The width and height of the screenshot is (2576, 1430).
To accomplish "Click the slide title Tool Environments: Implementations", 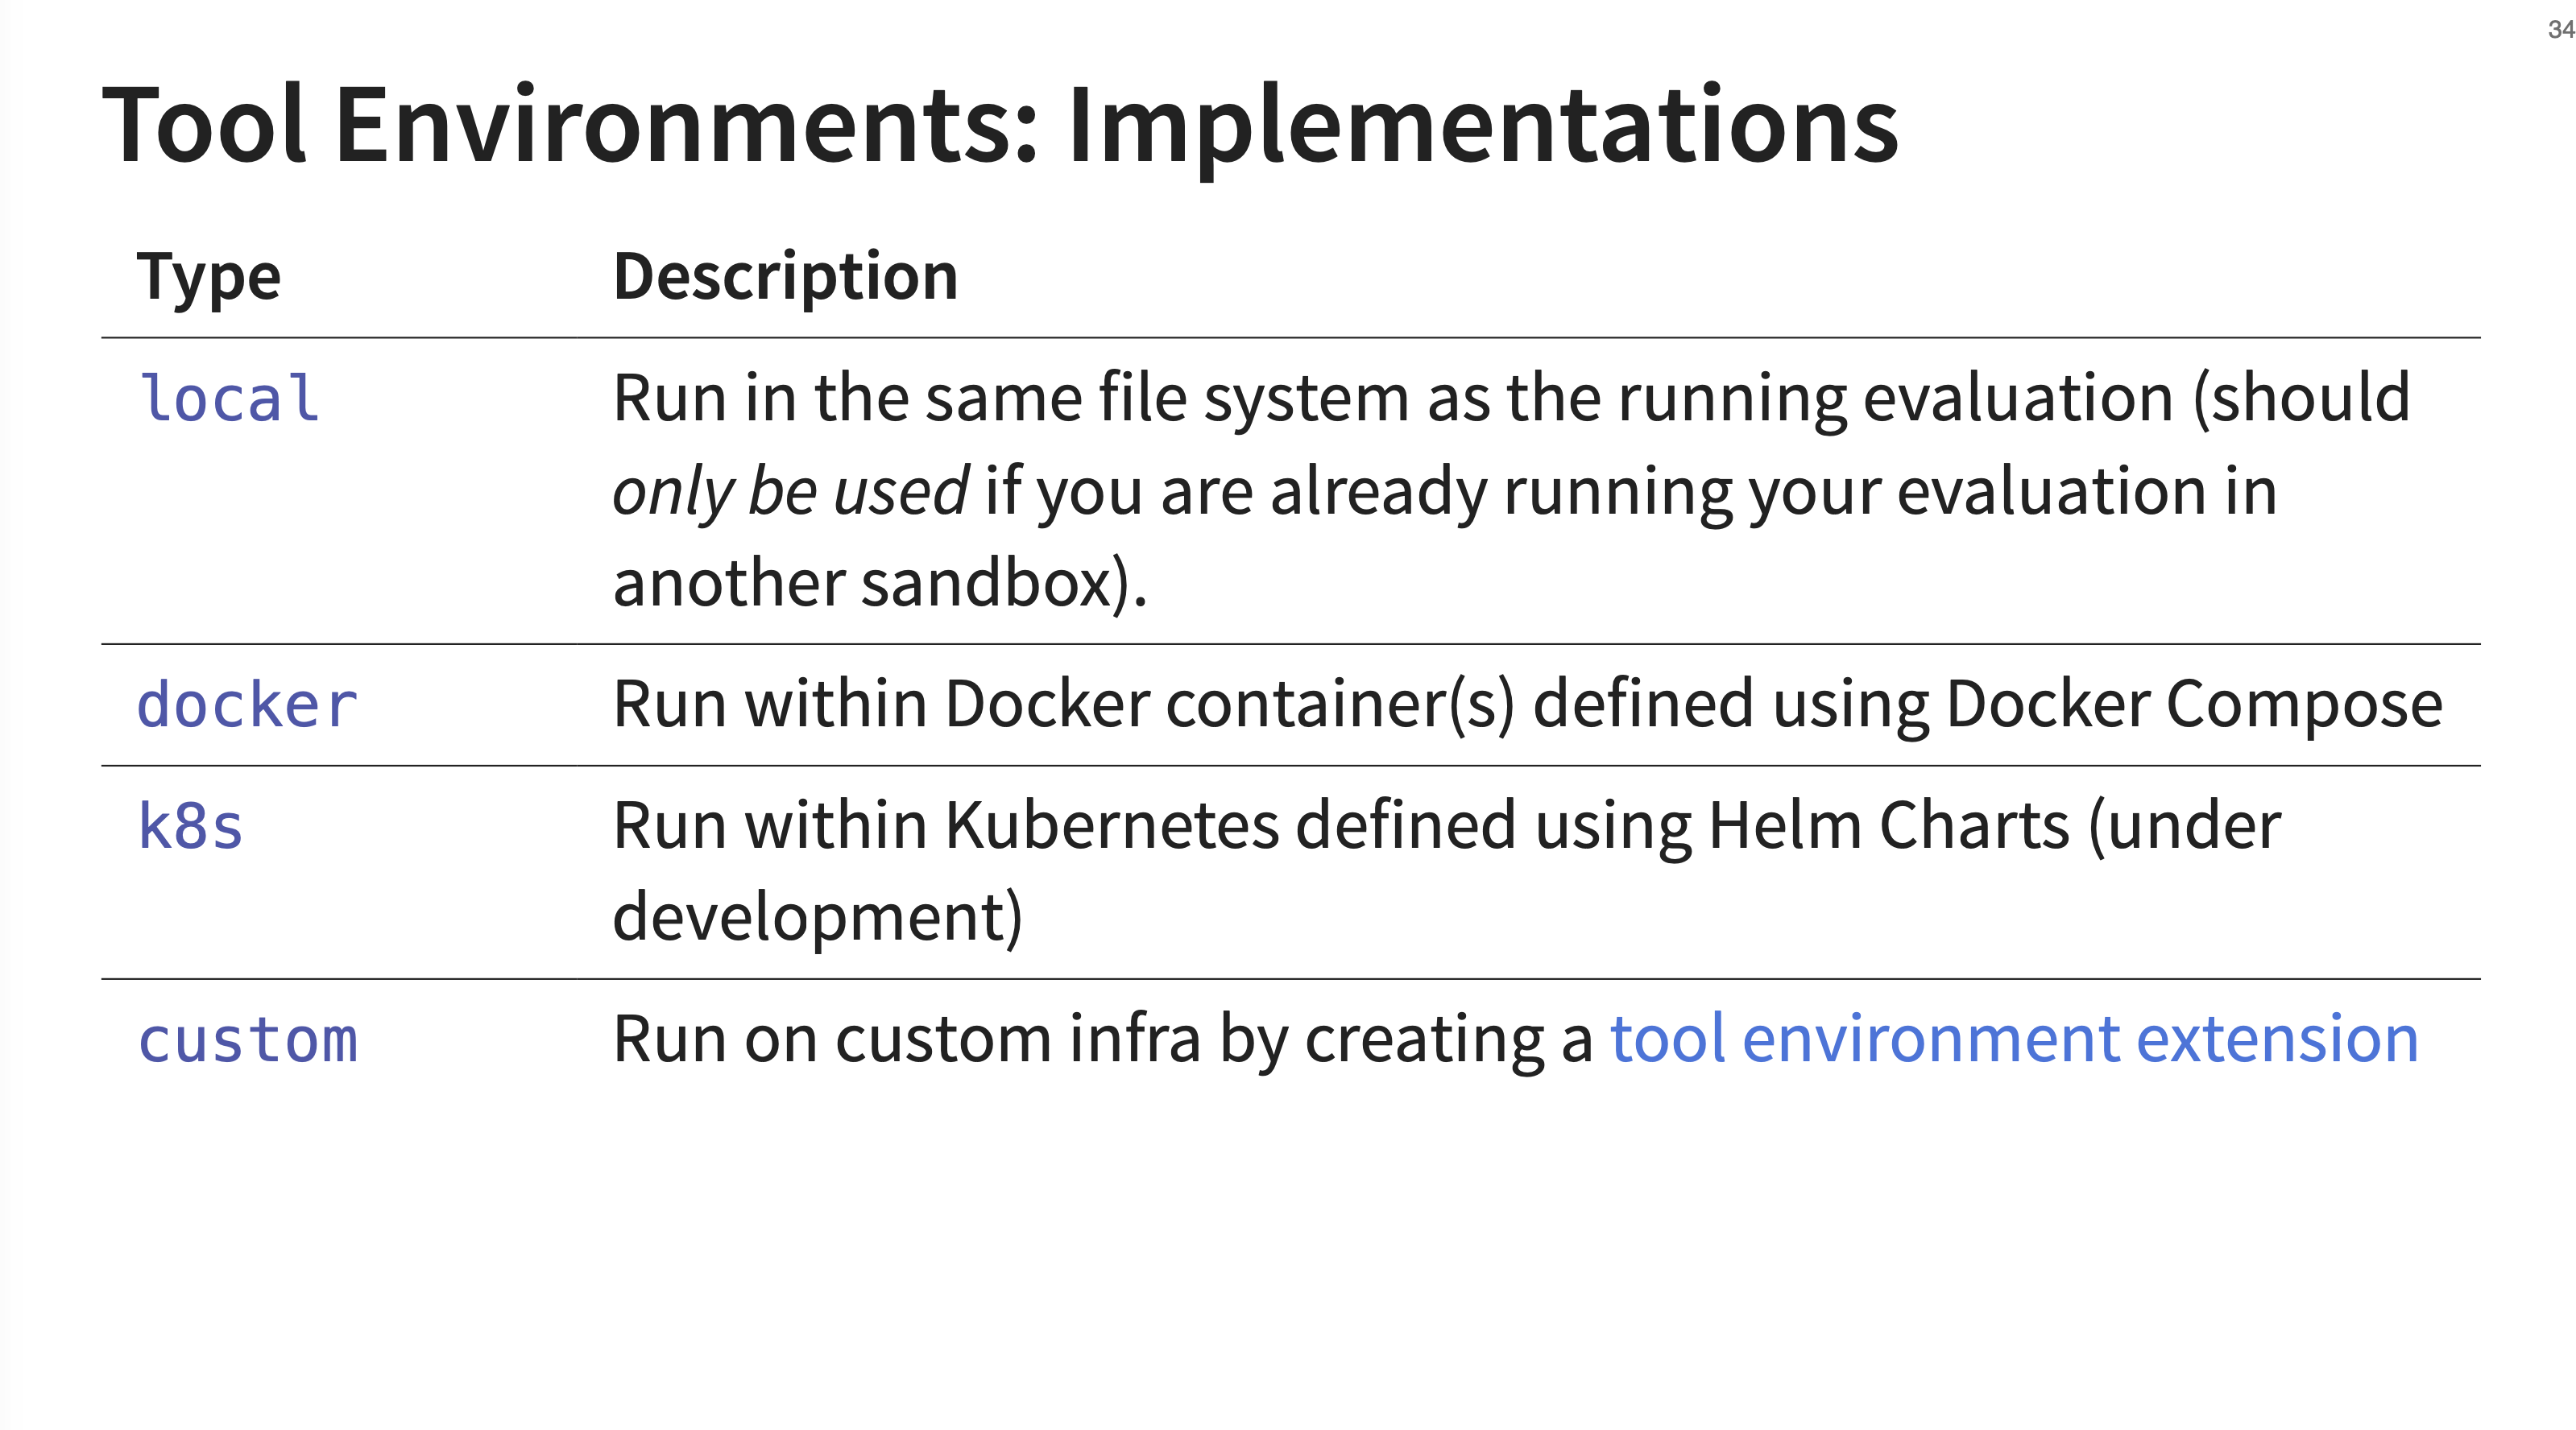I will click(x=1000, y=126).
